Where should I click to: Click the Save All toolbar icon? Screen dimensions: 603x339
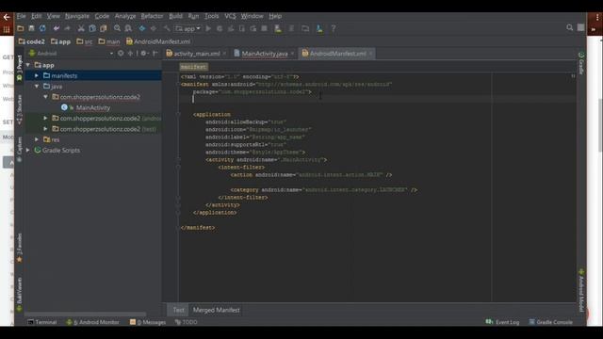click(x=31, y=28)
